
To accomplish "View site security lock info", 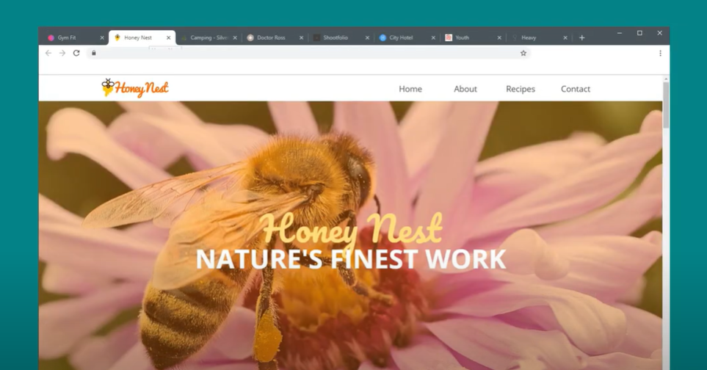I will 94,53.
